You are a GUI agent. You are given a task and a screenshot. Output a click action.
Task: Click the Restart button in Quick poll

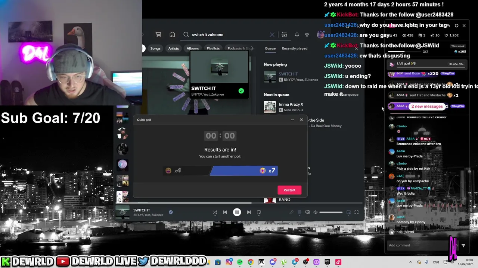289,190
